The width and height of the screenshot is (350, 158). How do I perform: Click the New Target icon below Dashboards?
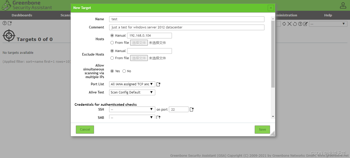click(x=10, y=23)
